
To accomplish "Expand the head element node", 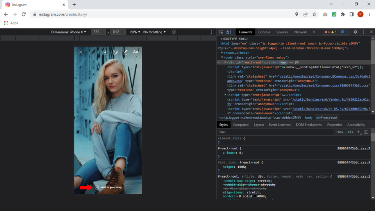I will click(x=222, y=53).
